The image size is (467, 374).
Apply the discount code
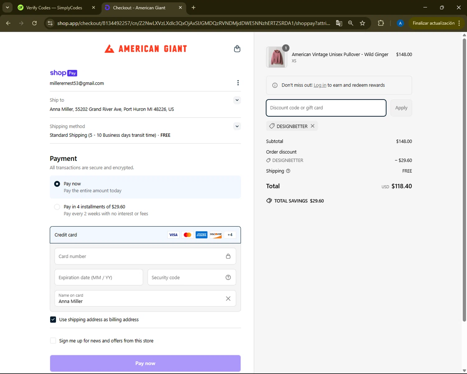pos(401,108)
